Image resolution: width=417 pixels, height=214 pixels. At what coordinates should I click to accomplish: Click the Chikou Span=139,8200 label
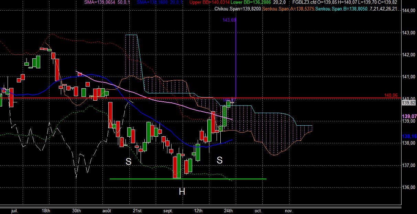tap(238, 9)
